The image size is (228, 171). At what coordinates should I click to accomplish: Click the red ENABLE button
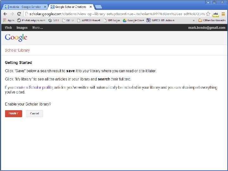pyautogui.click(x=14, y=114)
